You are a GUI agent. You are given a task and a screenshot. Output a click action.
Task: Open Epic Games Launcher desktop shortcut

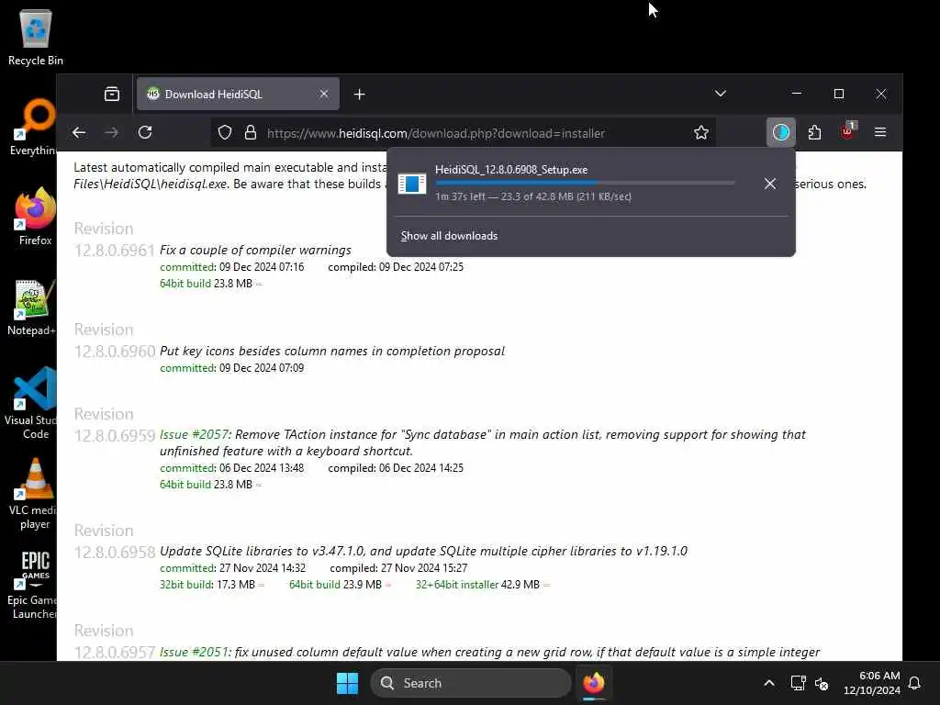(x=34, y=584)
